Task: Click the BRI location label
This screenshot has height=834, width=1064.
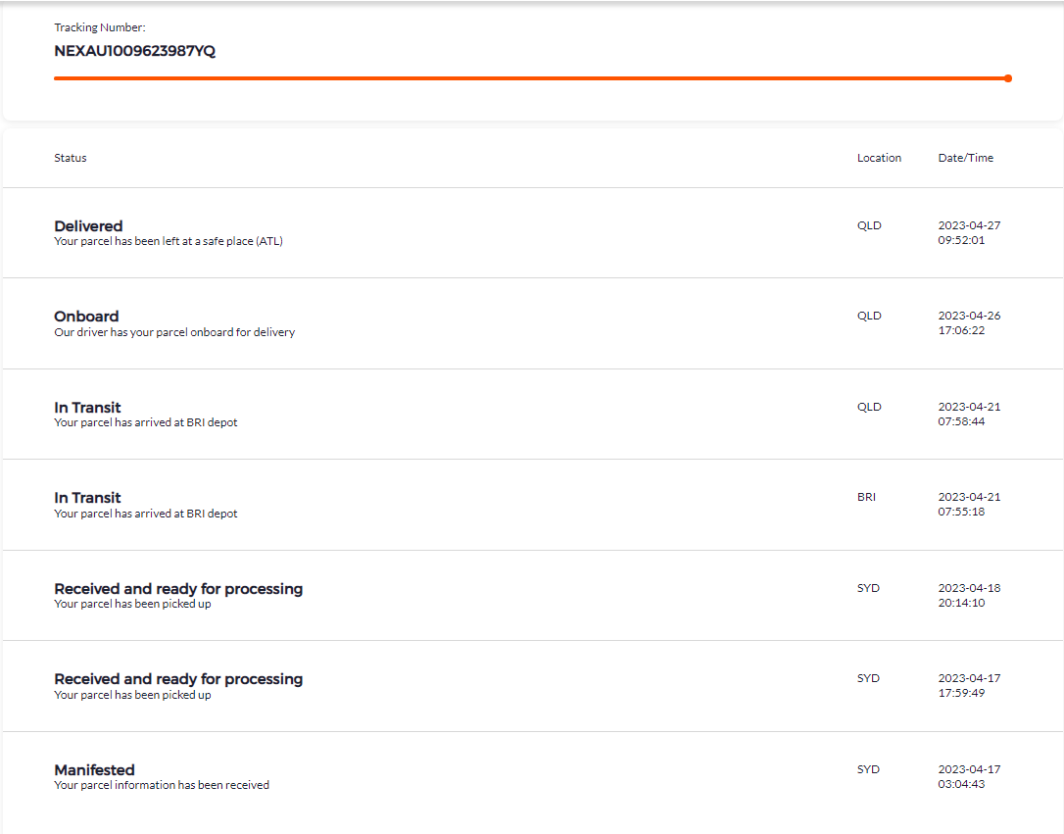Action: point(866,497)
